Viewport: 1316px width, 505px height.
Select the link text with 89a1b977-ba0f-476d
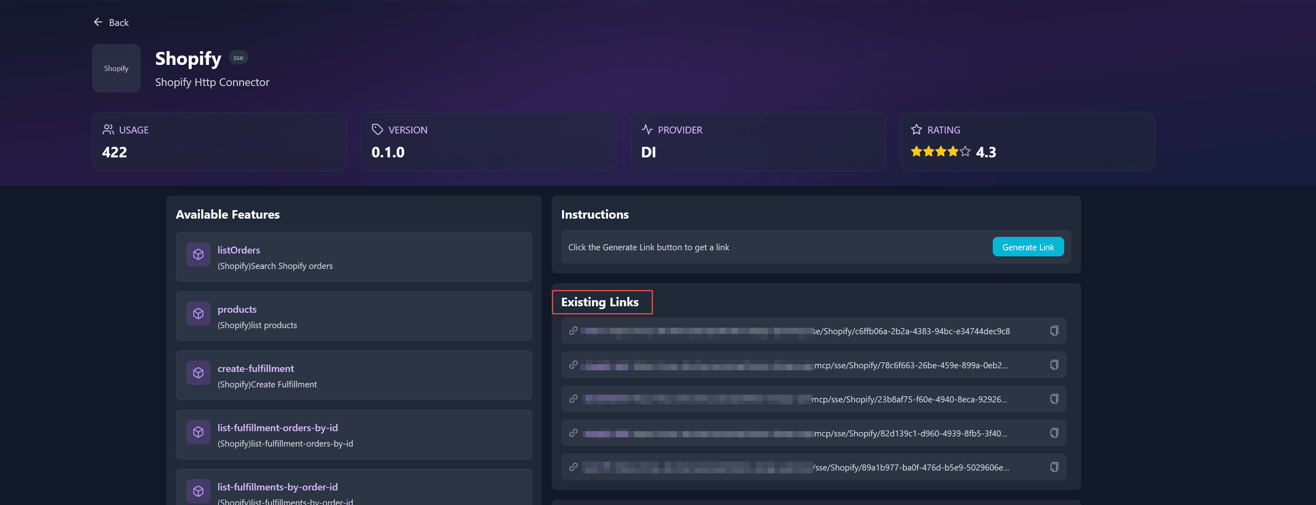(795, 468)
